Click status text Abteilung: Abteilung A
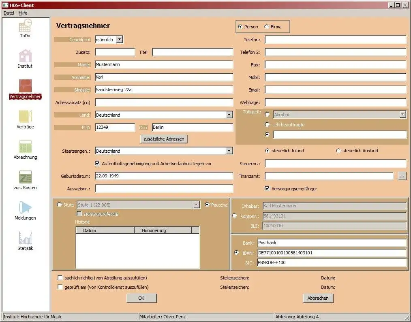This screenshot has width=411, height=322. tap(297, 317)
